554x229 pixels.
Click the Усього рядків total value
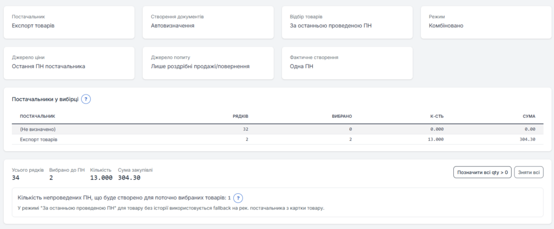click(x=16, y=178)
